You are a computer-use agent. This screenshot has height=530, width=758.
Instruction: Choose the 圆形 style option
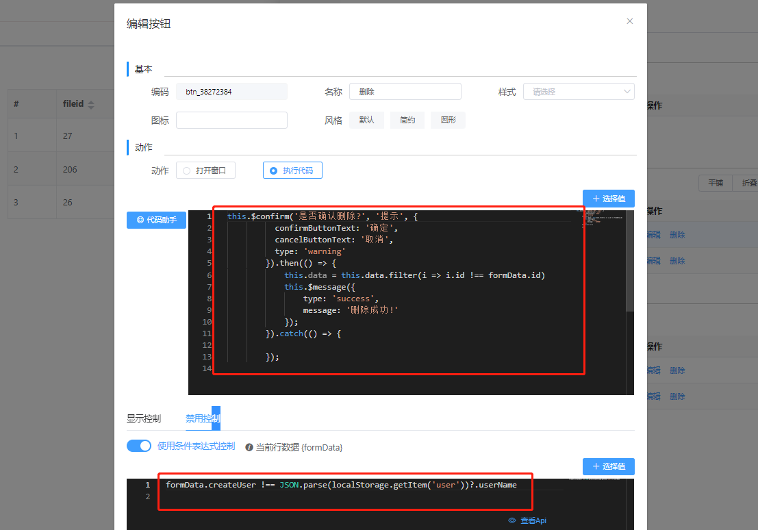[448, 121]
